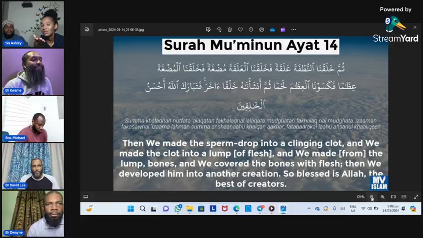Open the weather widget showing 28°

tap(90, 208)
